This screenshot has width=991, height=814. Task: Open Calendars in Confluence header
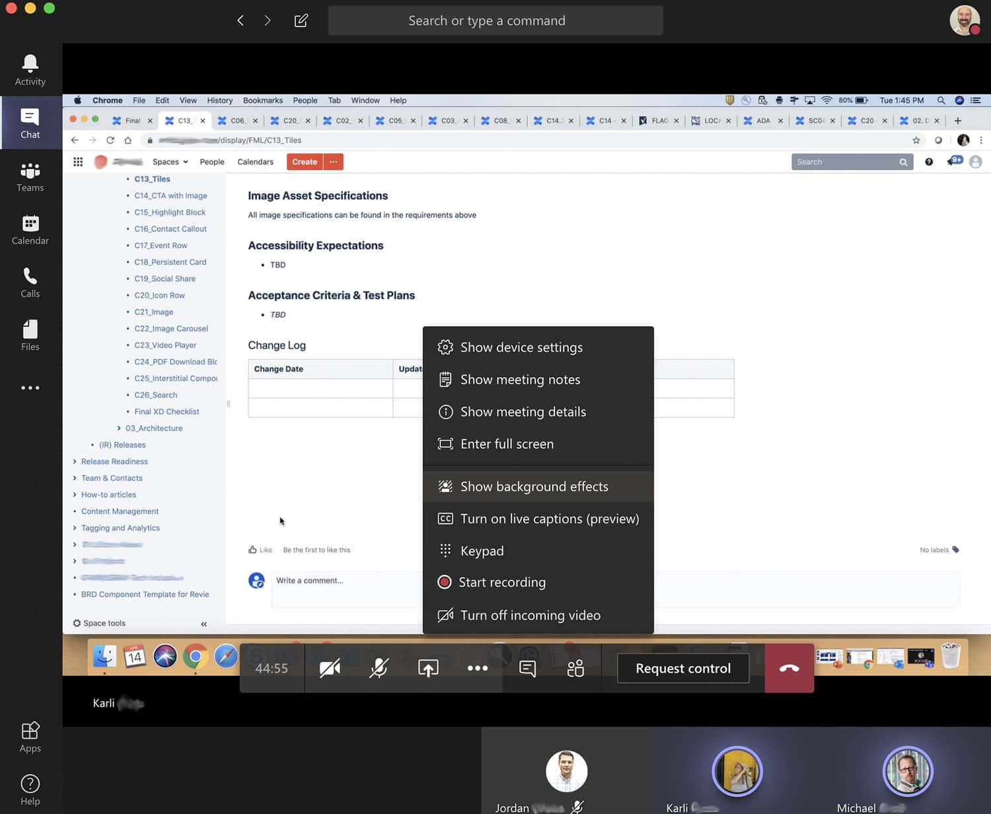(255, 162)
